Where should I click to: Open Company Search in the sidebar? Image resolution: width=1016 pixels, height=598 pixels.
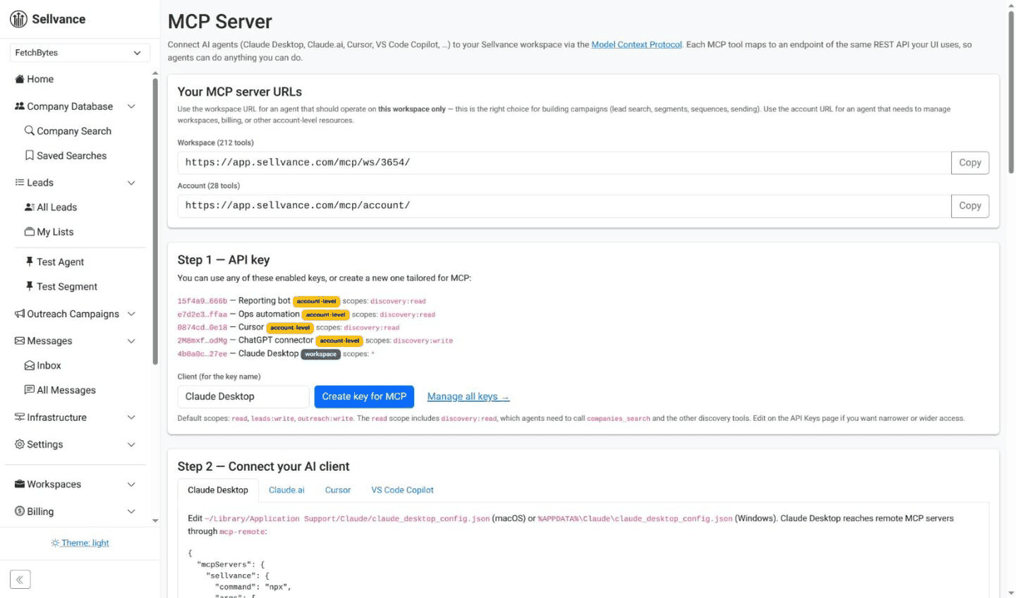(x=74, y=131)
